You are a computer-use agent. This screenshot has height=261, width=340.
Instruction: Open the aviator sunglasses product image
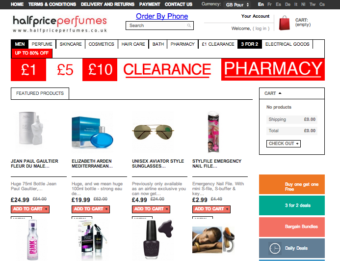pos(153,132)
